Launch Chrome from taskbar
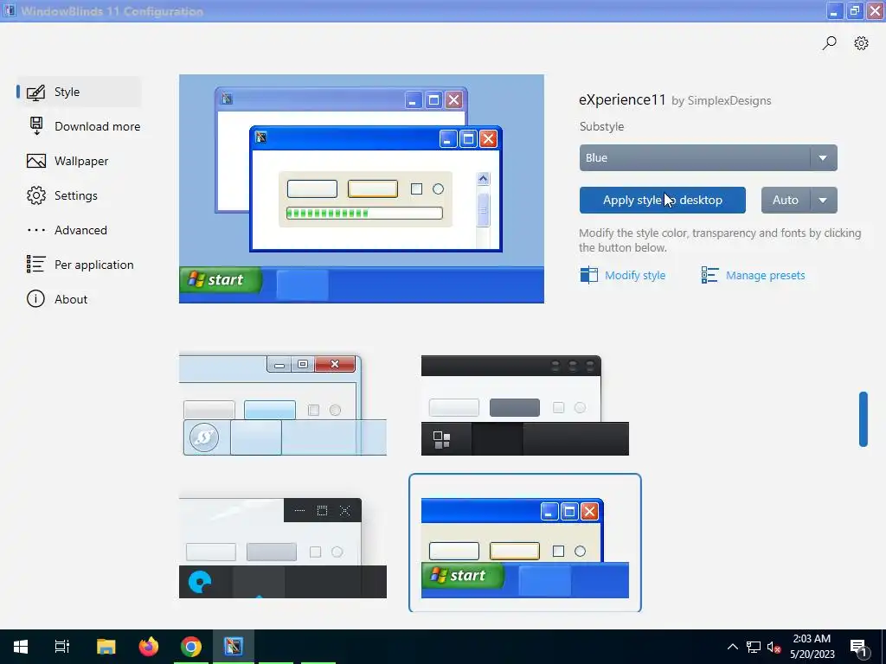This screenshot has height=664, width=886. point(191,647)
